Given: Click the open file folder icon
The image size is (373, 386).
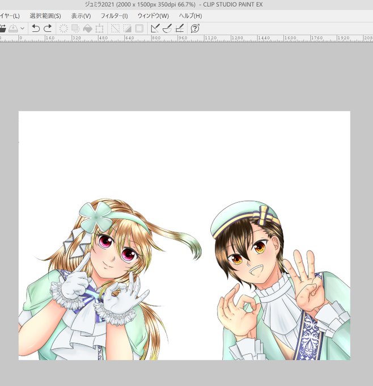Looking at the screenshot, I should [x=2, y=28].
